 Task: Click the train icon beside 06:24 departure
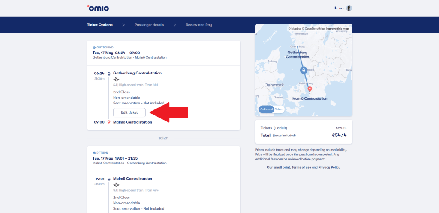pyautogui.click(x=109, y=73)
